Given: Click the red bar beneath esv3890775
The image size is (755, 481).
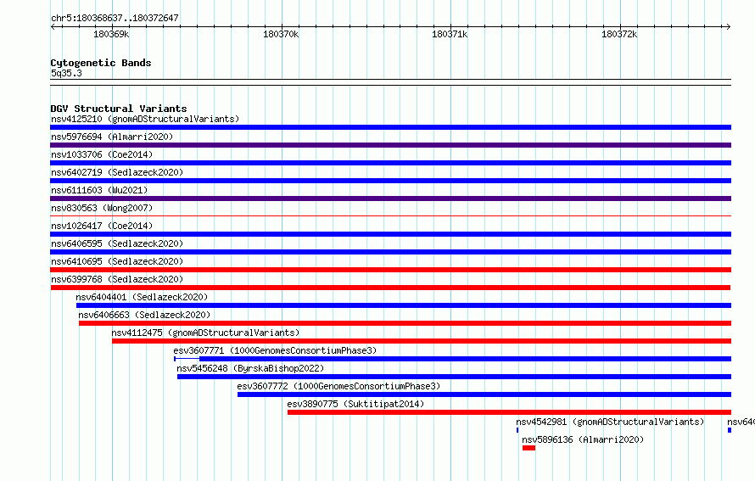Looking at the screenshot, I should tap(510, 412).
